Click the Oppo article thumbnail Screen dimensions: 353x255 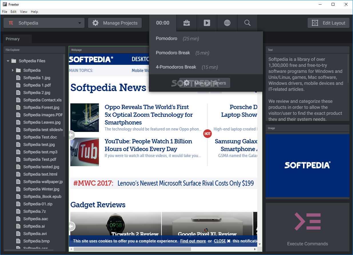pos(85,118)
